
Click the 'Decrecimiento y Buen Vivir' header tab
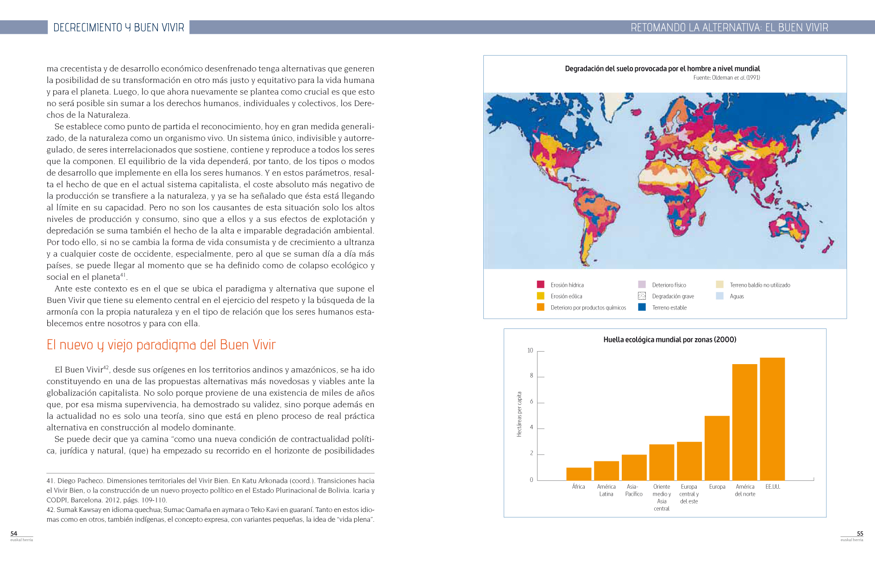(x=119, y=27)
